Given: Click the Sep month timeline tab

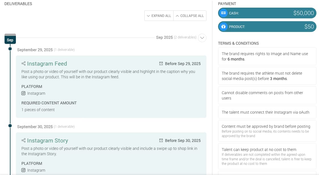Looking at the screenshot, I should click(10, 39).
